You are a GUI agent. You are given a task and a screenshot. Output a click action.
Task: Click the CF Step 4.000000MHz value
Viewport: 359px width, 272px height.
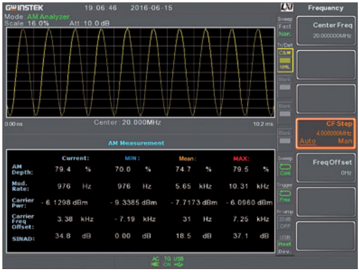click(334, 133)
